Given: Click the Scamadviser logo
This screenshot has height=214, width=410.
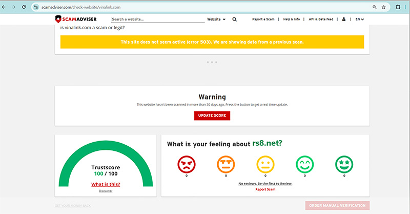Looking at the screenshot, I should coord(76,19).
